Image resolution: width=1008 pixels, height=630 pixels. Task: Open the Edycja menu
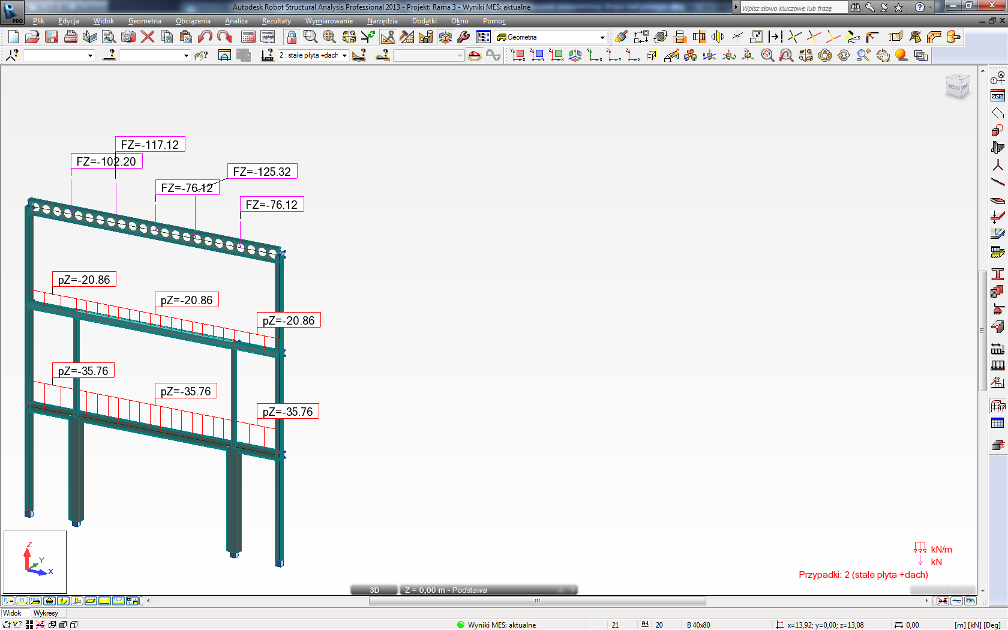(69, 21)
